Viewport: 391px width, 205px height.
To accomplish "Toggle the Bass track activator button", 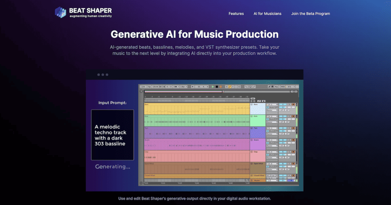I will point(283,104).
